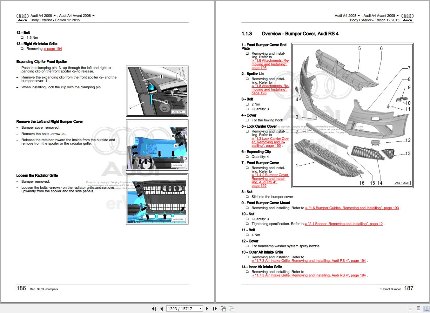Click the heading 'Loosen the Radiator Grille'

click(x=37, y=175)
